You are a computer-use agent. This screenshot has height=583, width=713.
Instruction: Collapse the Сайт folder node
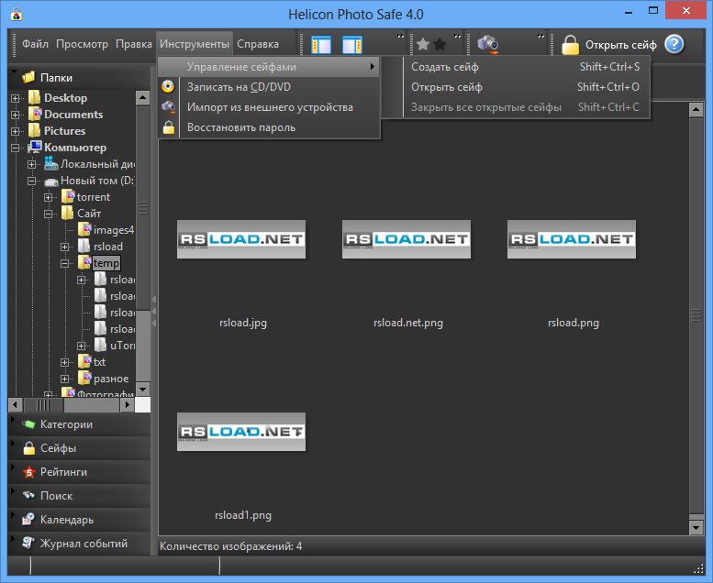point(49,214)
